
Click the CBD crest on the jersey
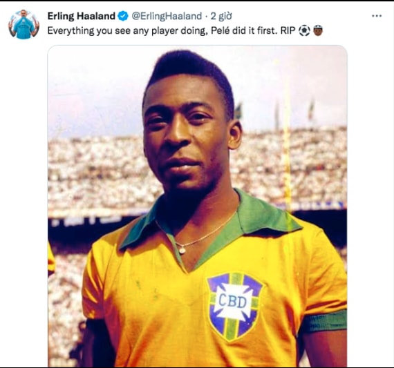[234, 307]
